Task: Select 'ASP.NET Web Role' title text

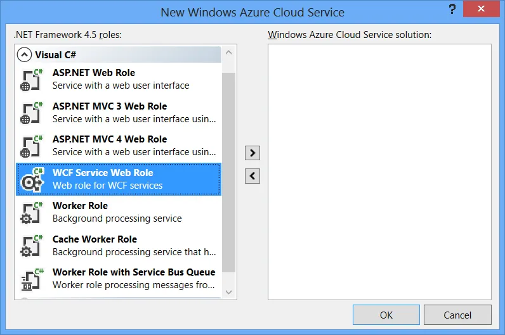Action: point(94,73)
